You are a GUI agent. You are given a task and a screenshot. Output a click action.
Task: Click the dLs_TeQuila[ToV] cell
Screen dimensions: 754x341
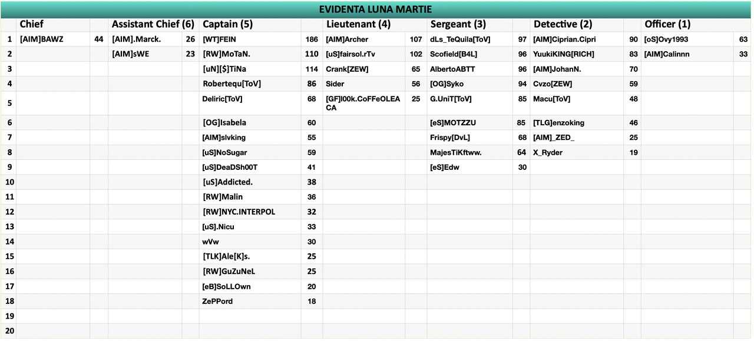(x=469, y=39)
